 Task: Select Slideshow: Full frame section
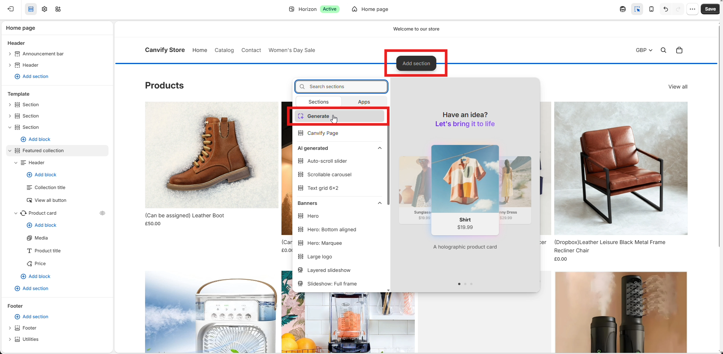pos(339,284)
